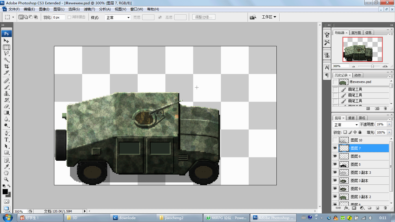Open the 工作区 workspace menu
Screen dimensions: 395x222
pos(269,17)
